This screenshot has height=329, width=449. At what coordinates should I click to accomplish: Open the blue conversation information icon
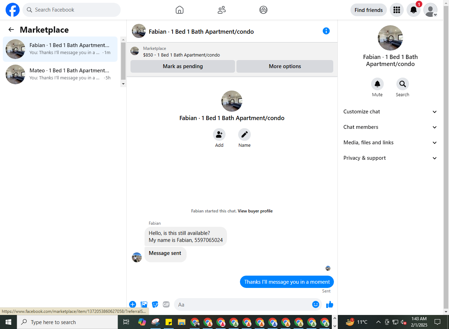point(326,31)
